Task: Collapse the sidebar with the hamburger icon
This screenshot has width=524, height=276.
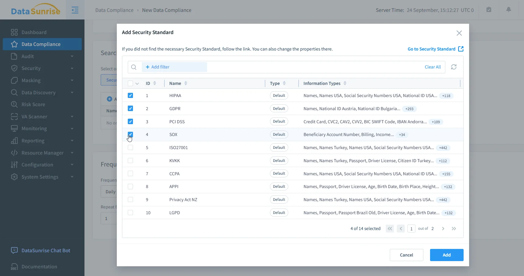Action: pyautogui.click(x=75, y=10)
